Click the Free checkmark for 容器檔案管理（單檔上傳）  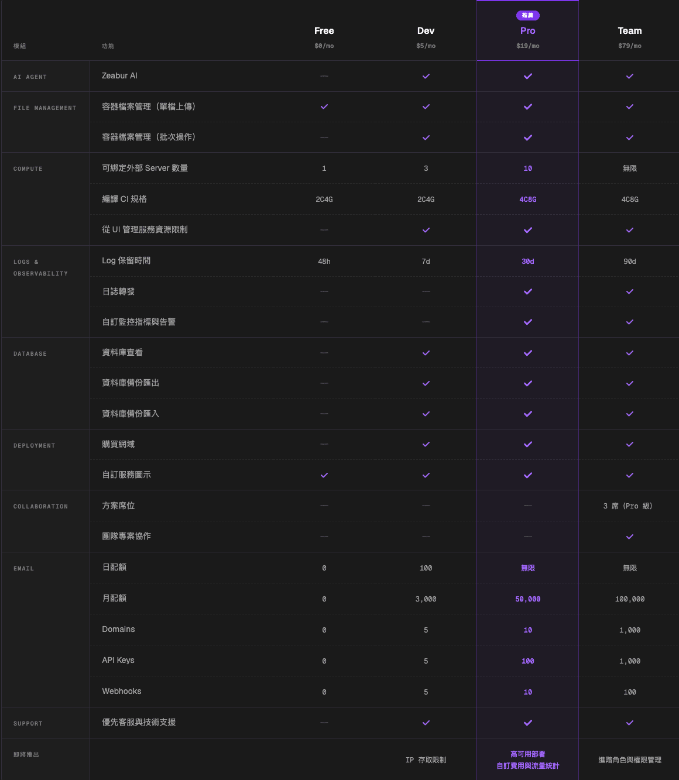324,106
